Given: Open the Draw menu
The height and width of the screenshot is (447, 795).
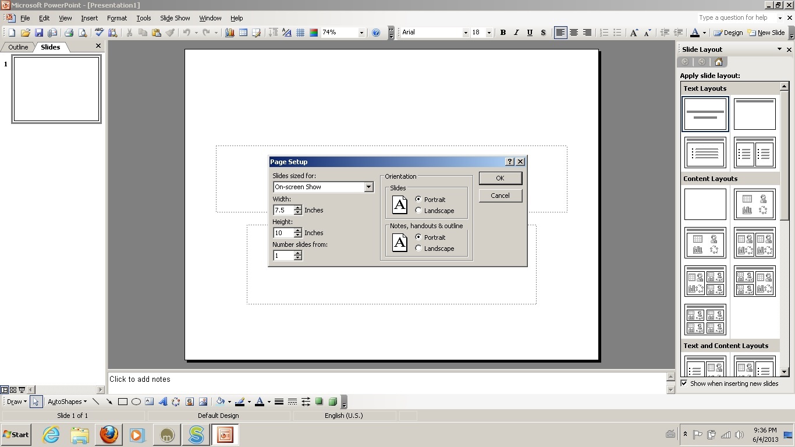Looking at the screenshot, I should coord(16,402).
